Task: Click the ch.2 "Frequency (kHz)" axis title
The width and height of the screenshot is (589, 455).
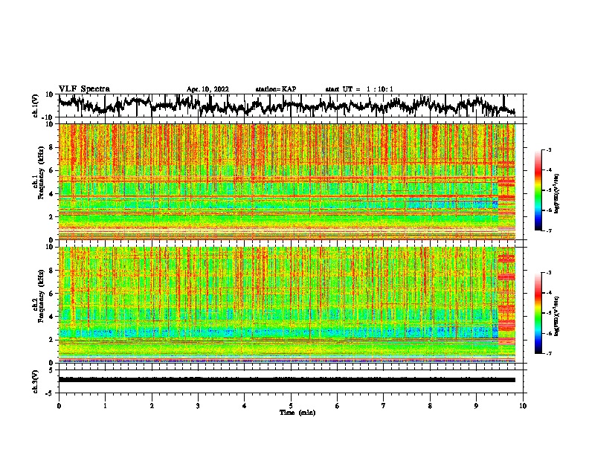Action: point(41,296)
